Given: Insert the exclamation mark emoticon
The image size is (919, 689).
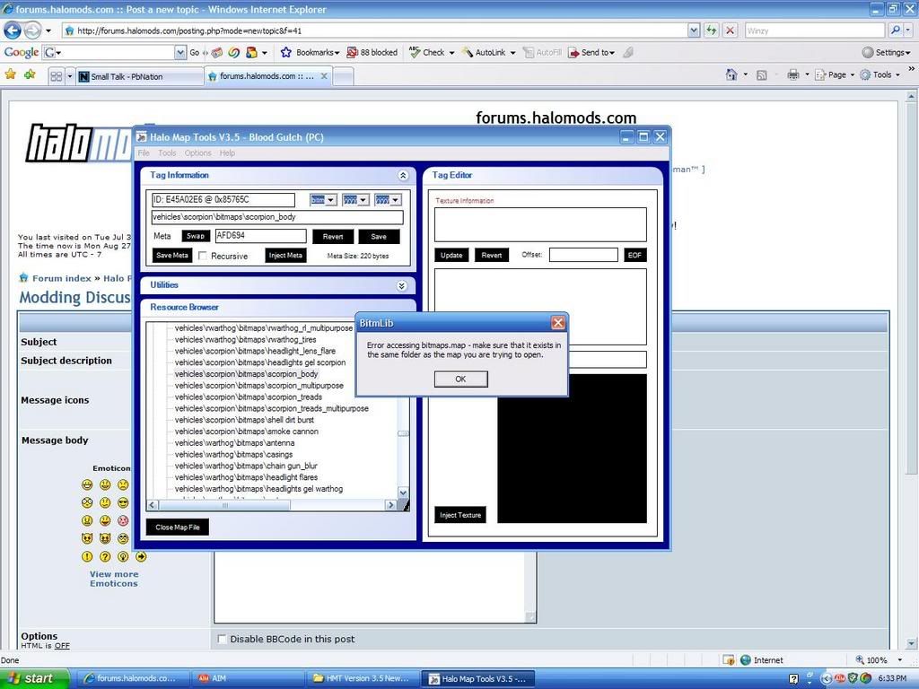Looking at the screenshot, I should point(87,556).
